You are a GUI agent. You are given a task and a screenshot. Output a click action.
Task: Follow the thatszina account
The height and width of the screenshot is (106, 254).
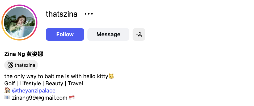point(65,34)
